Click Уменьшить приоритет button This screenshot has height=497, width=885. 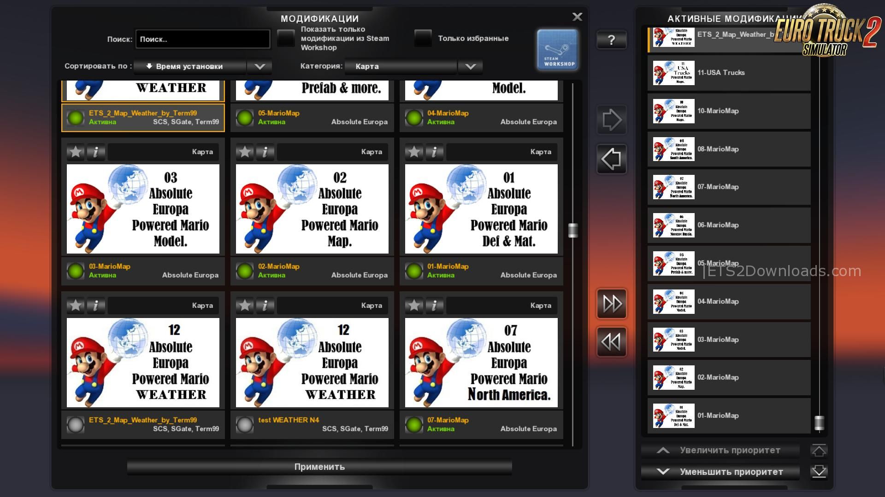(720, 472)
